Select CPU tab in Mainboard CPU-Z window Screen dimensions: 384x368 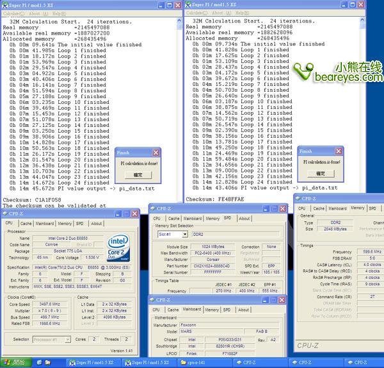click(x=156, y=310)
